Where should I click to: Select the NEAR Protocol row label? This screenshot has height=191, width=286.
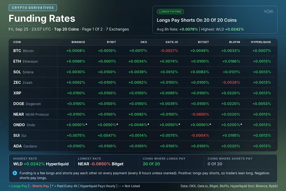click(x=31, y=114)
